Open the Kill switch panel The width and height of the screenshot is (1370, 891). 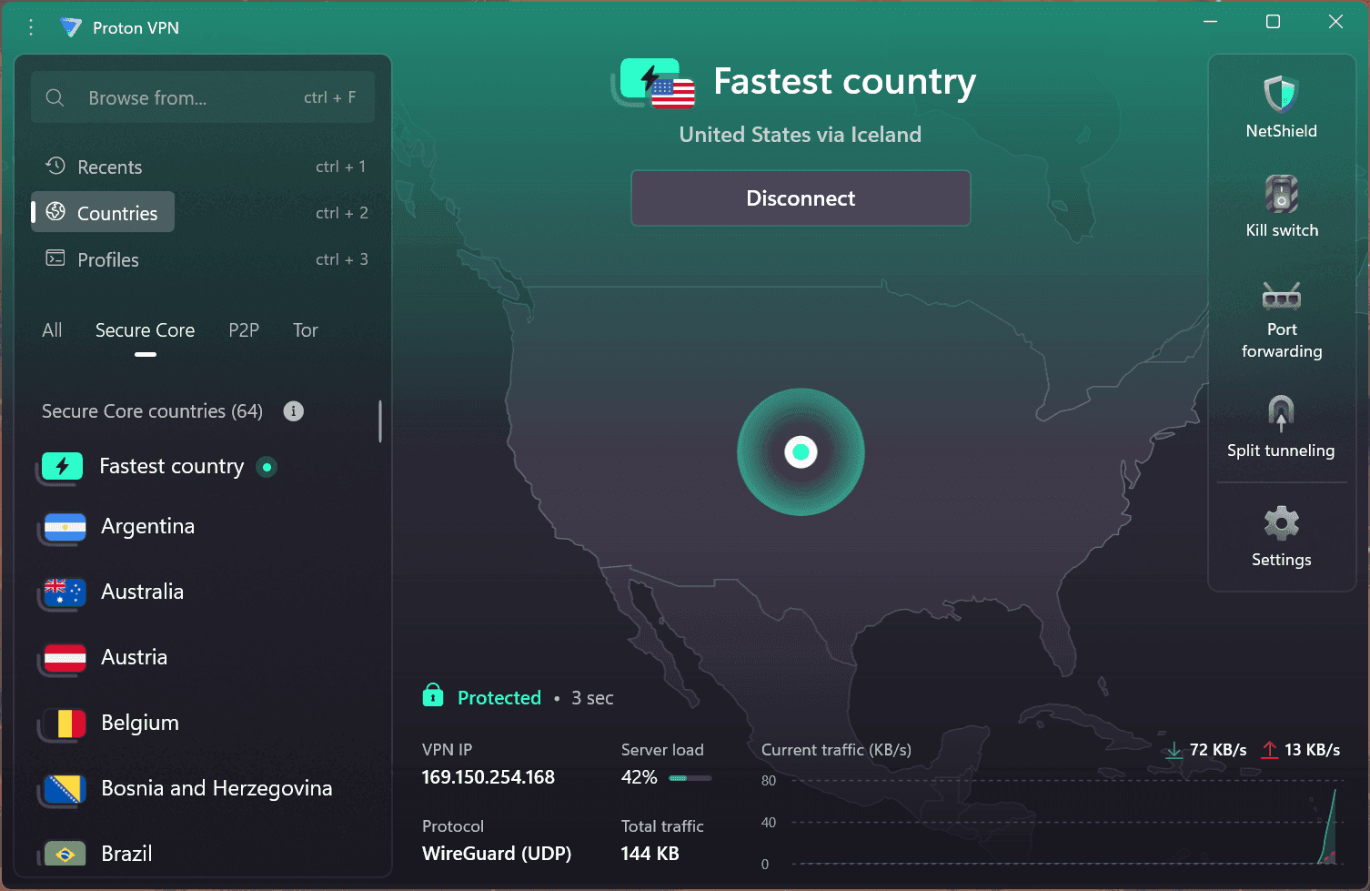[1281, 207]
